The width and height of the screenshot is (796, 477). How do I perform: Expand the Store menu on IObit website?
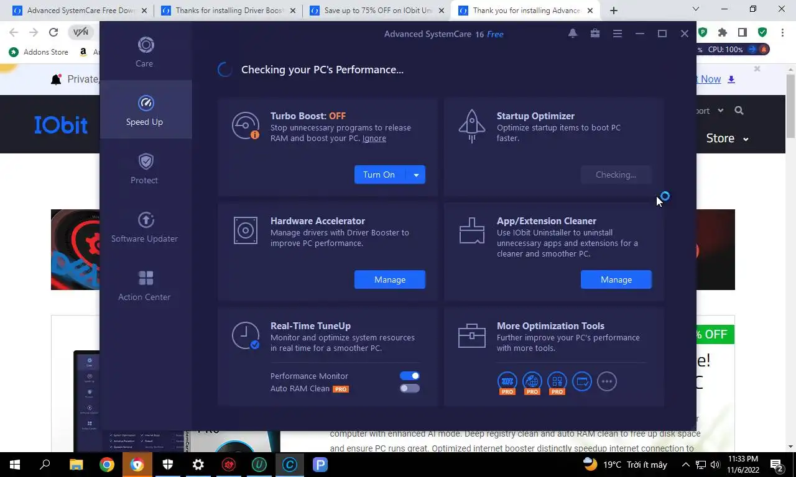[727, 139]
